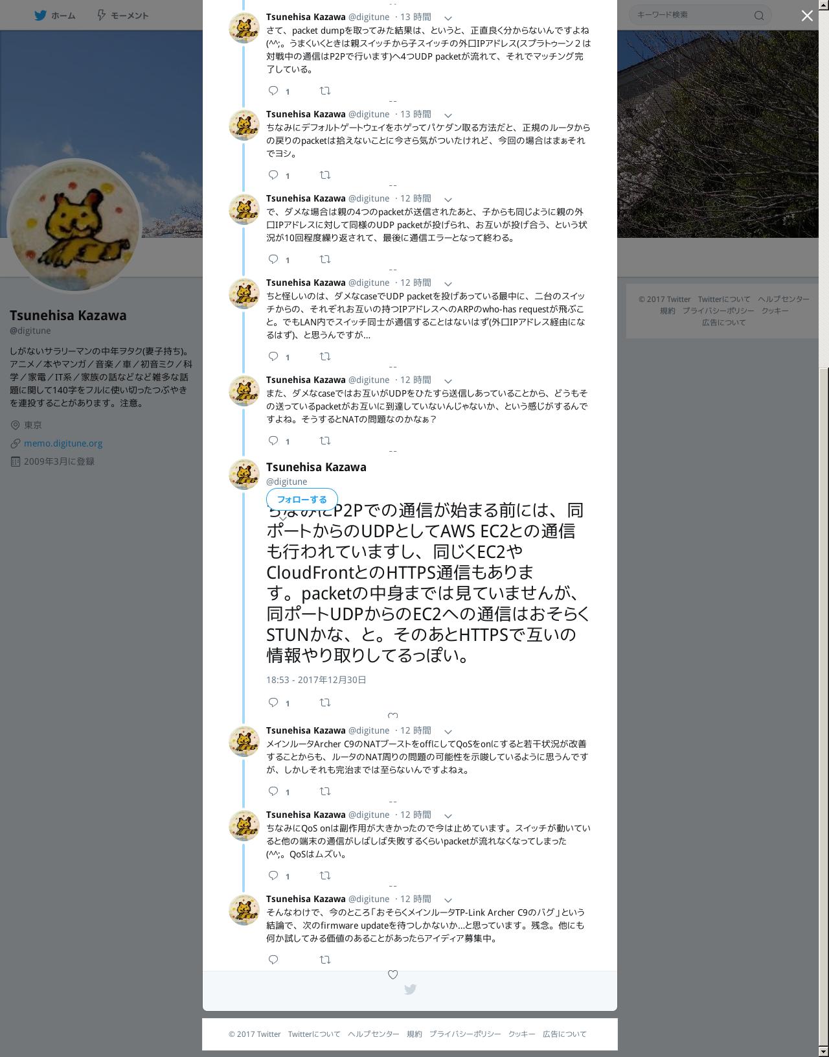
Task: Click the Twitter bird icon at thread bottom
Action: (410, 990)
